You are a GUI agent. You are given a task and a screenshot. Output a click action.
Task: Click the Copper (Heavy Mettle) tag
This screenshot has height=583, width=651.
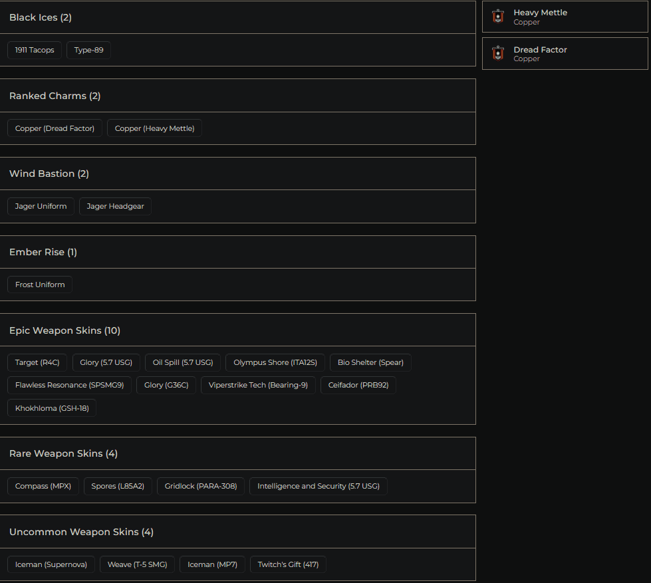click(x=154, y=128)
